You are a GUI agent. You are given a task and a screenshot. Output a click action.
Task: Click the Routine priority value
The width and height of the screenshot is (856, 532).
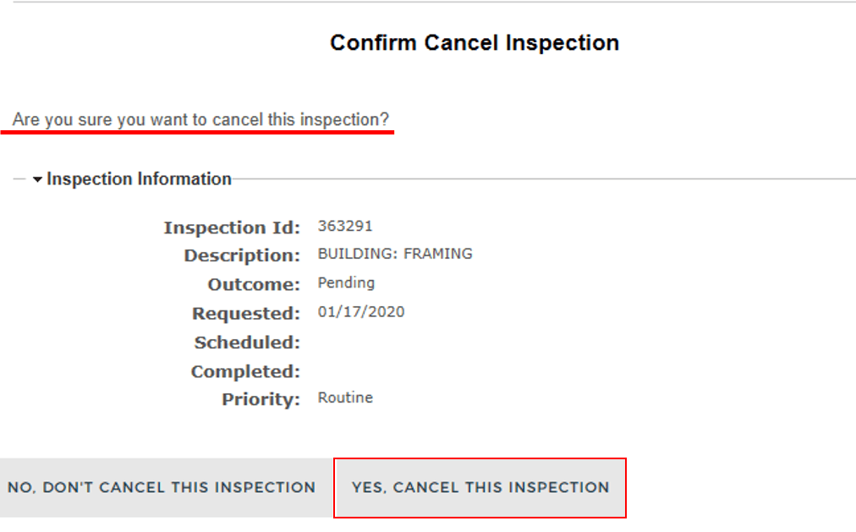(x=345, y=398)
